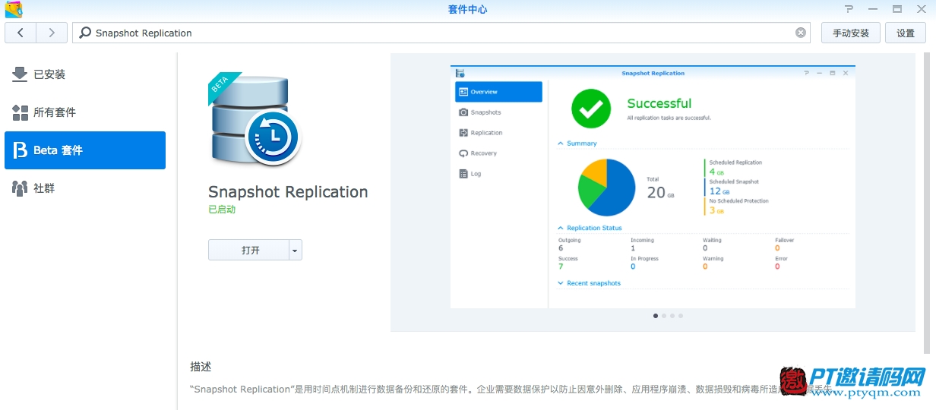936x410 pixels.
Task: Select the second carousel page dot
Action: click(x=664, y=316)
